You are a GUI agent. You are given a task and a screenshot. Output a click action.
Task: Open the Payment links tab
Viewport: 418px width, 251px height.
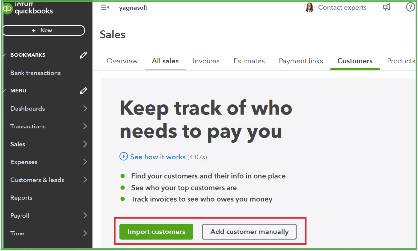[301, 61]
